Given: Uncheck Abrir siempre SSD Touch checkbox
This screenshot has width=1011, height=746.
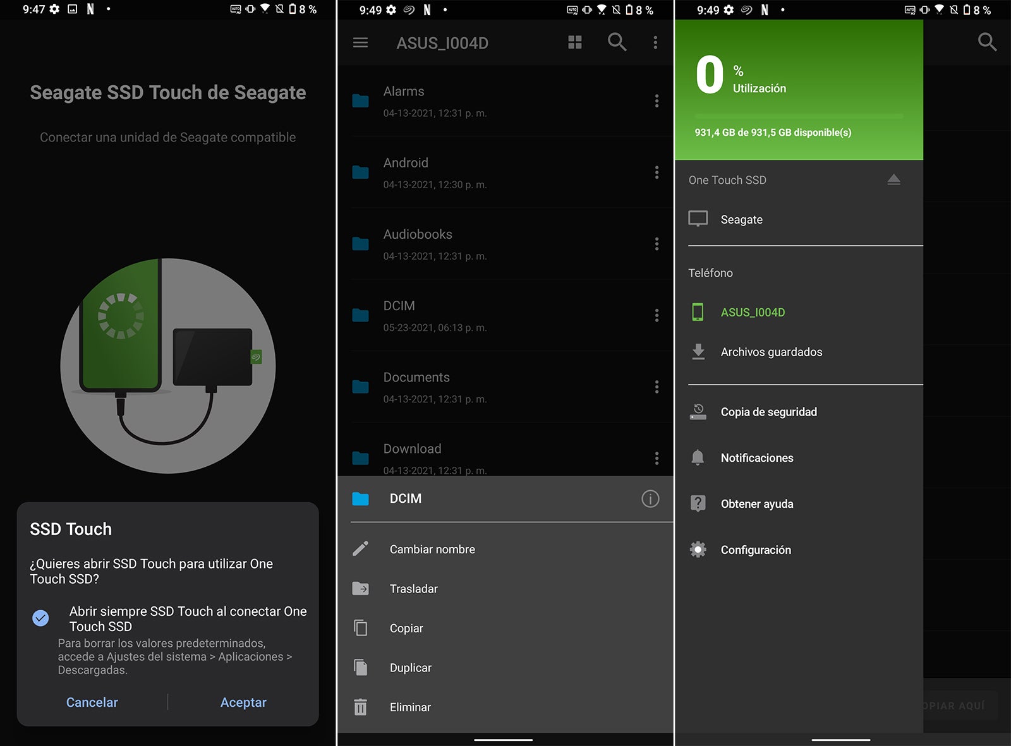Looking at the screenshot, I should [40, 618].
